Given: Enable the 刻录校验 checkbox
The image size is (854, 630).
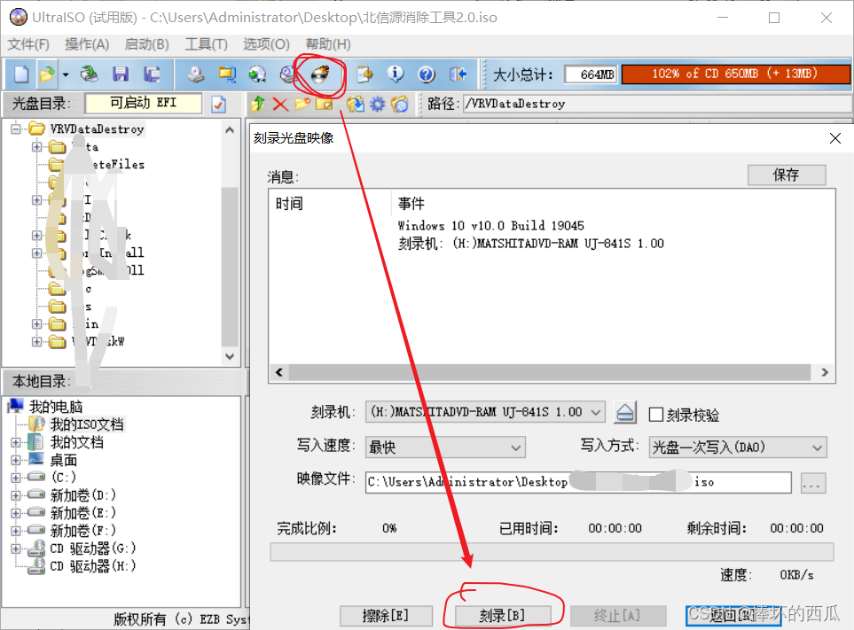Looking at the screenshot, I should pos(656,415).
